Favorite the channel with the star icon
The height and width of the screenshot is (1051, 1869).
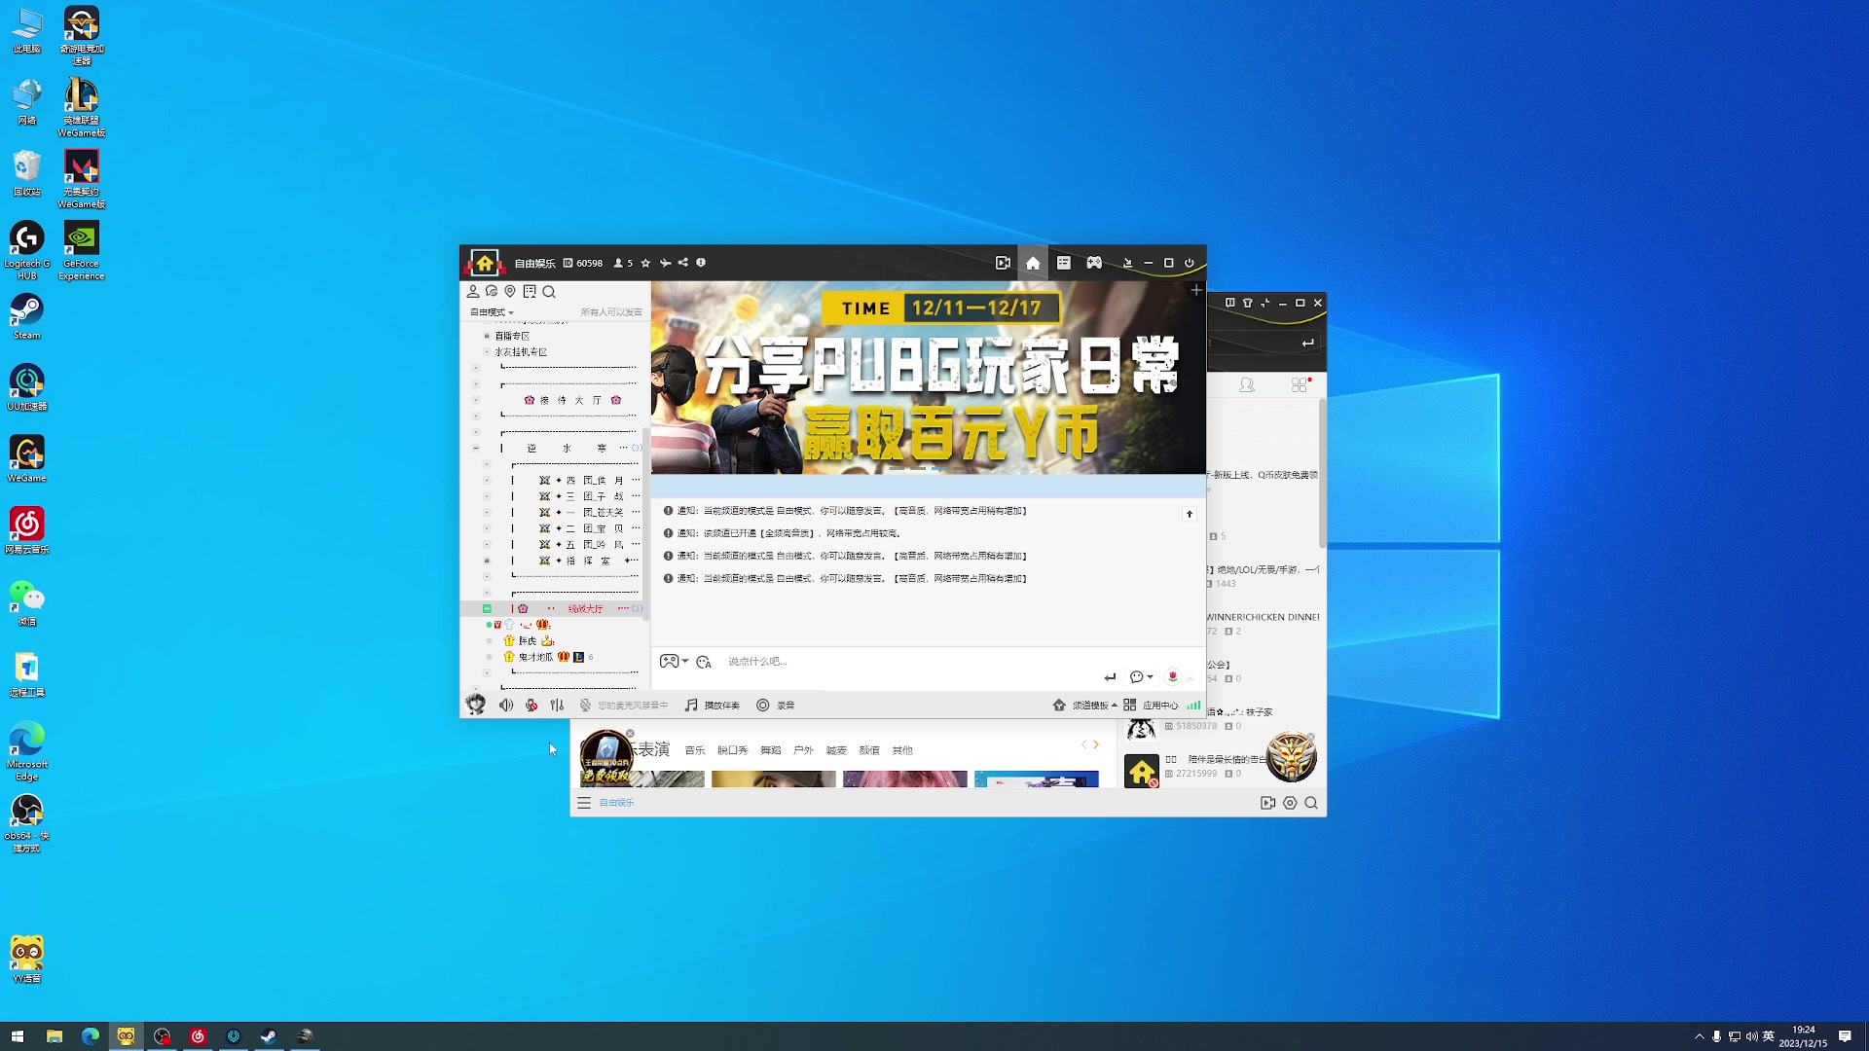tap(645, 263)
